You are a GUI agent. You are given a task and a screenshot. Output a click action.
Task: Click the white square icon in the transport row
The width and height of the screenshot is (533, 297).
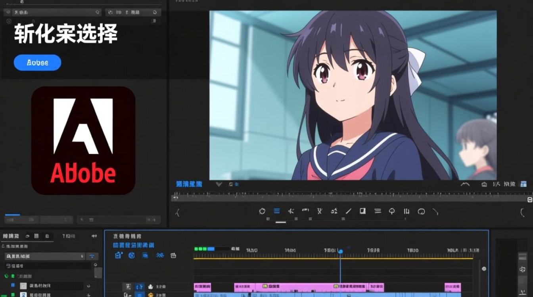coord(362,211)
